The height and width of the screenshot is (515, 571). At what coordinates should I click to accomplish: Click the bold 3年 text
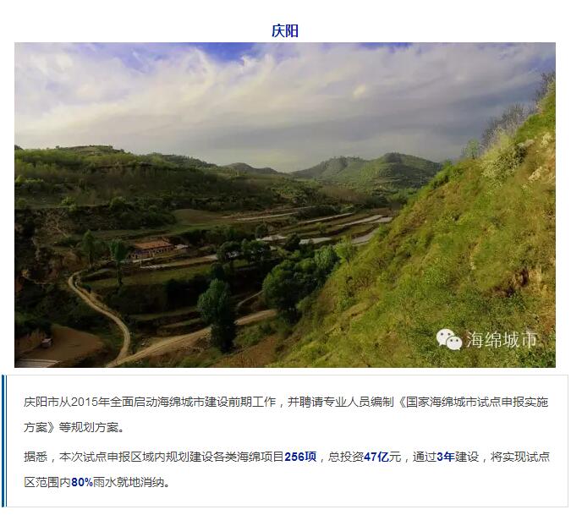445,457
